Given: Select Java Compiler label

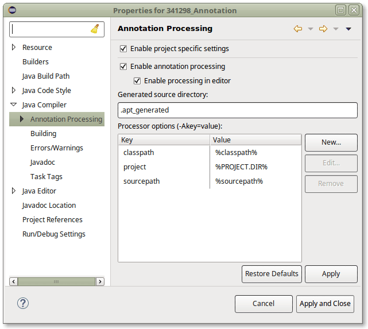Looking at the screenshot, I should (44, 104).
